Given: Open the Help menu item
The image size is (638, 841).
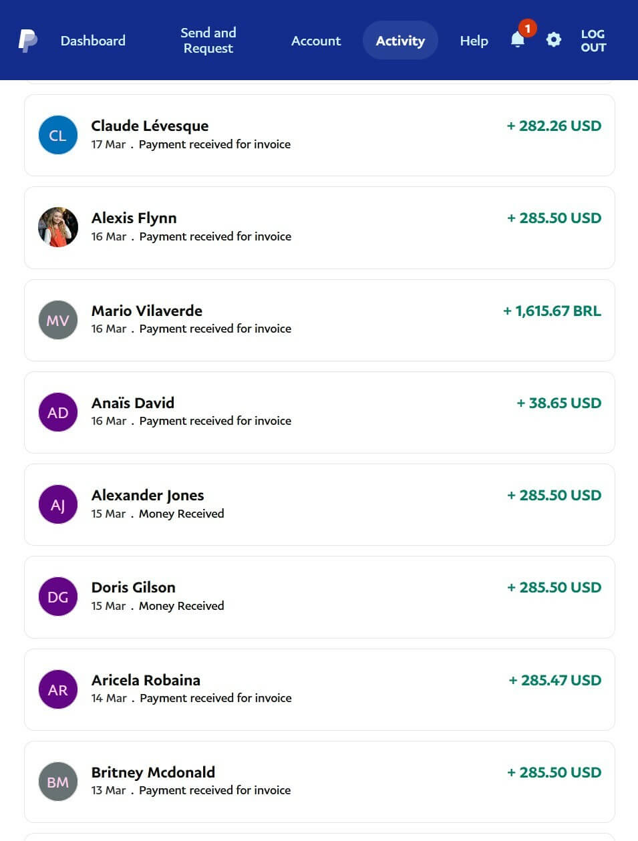Looking at the screenshot, I should click(x=474, y=41).
